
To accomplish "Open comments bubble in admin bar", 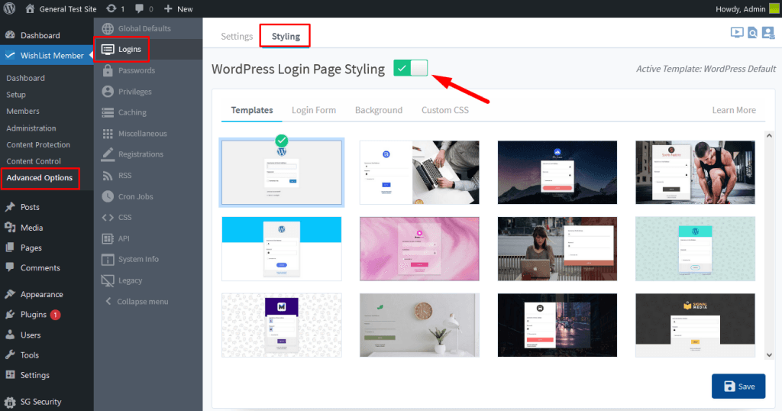I will [144, 9].
